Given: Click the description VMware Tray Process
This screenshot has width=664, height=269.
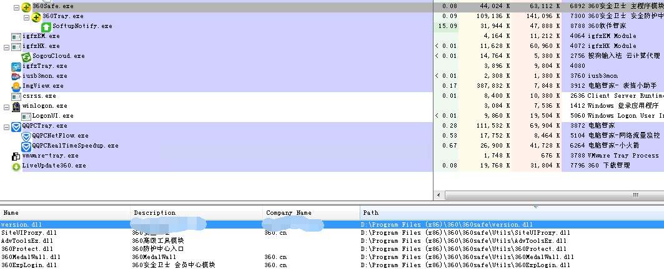Looking at the screenshot, I should click(x=623, y=156).
